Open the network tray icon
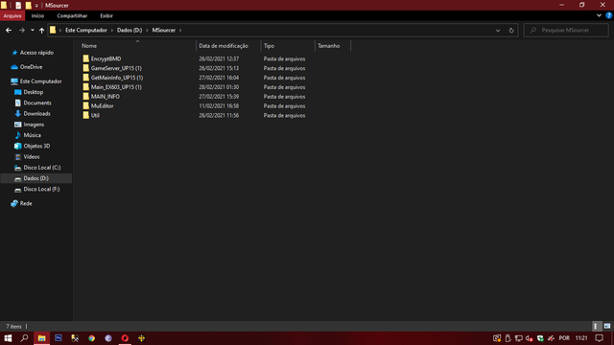 pos(518,338)
